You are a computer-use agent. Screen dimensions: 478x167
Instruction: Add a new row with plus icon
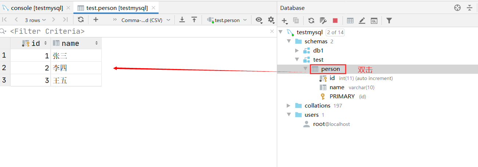(x=96, y=20)
